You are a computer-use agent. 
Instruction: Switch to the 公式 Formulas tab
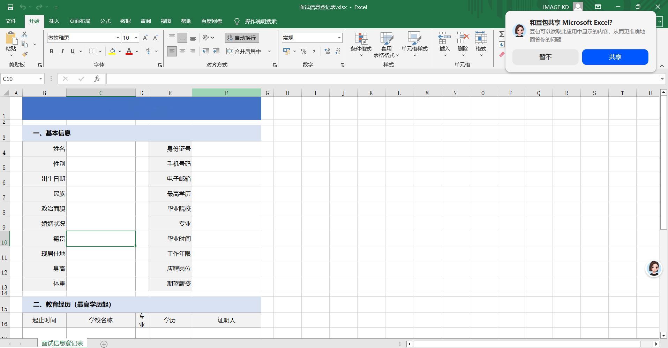[x=105, y=21]
